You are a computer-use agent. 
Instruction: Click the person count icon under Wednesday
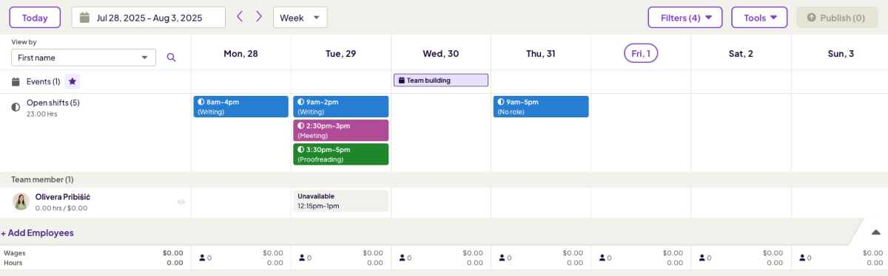tap(403, 258)
